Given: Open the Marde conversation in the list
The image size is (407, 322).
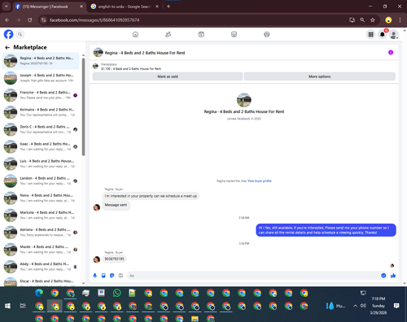Looking at the screenshot, I should point(41,250).
